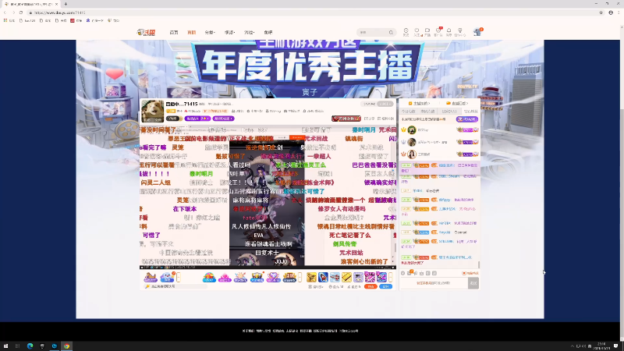The width and height of the screenshot is (624, 351).
Task: Click the share link above the video
Action: pyautogui.click(x=369, y=119)
